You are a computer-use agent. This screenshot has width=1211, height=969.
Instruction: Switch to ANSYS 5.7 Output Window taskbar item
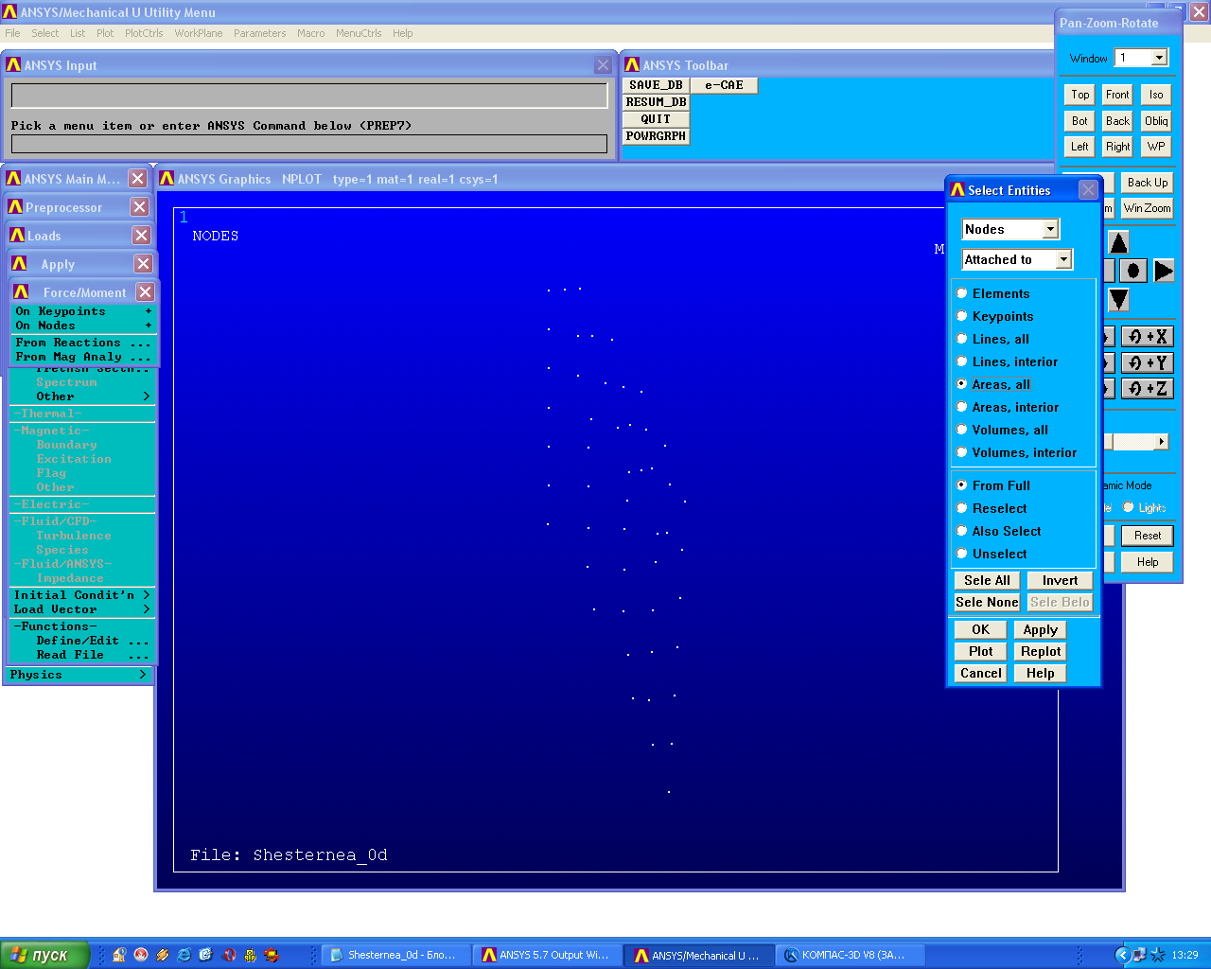click(x=548, y=955)
